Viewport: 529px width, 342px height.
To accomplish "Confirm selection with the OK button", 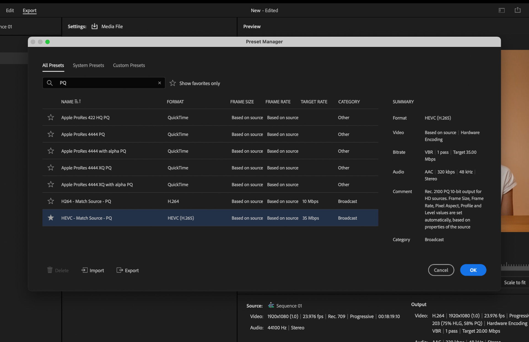I will (473, 270).
